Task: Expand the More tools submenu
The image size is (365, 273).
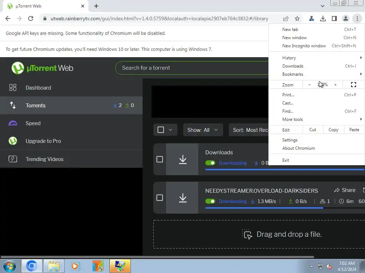Action: [x=317, y=119]
